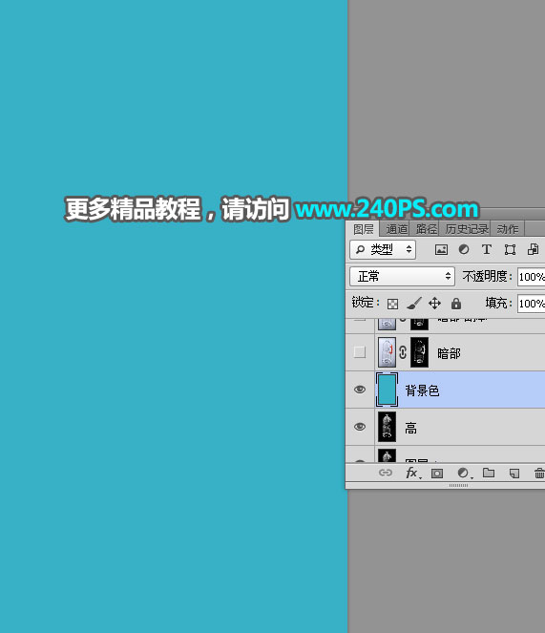Select the 高 layer name

click(x=410, y=428)
